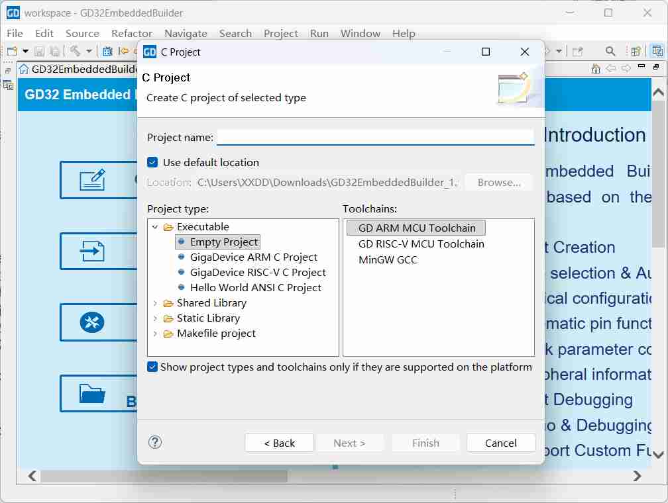Toggle the Use default location checkbox

tap(153, 162)
